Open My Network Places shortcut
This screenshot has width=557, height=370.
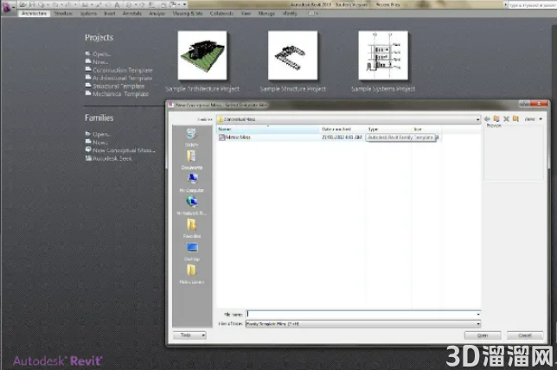(192, 206)
